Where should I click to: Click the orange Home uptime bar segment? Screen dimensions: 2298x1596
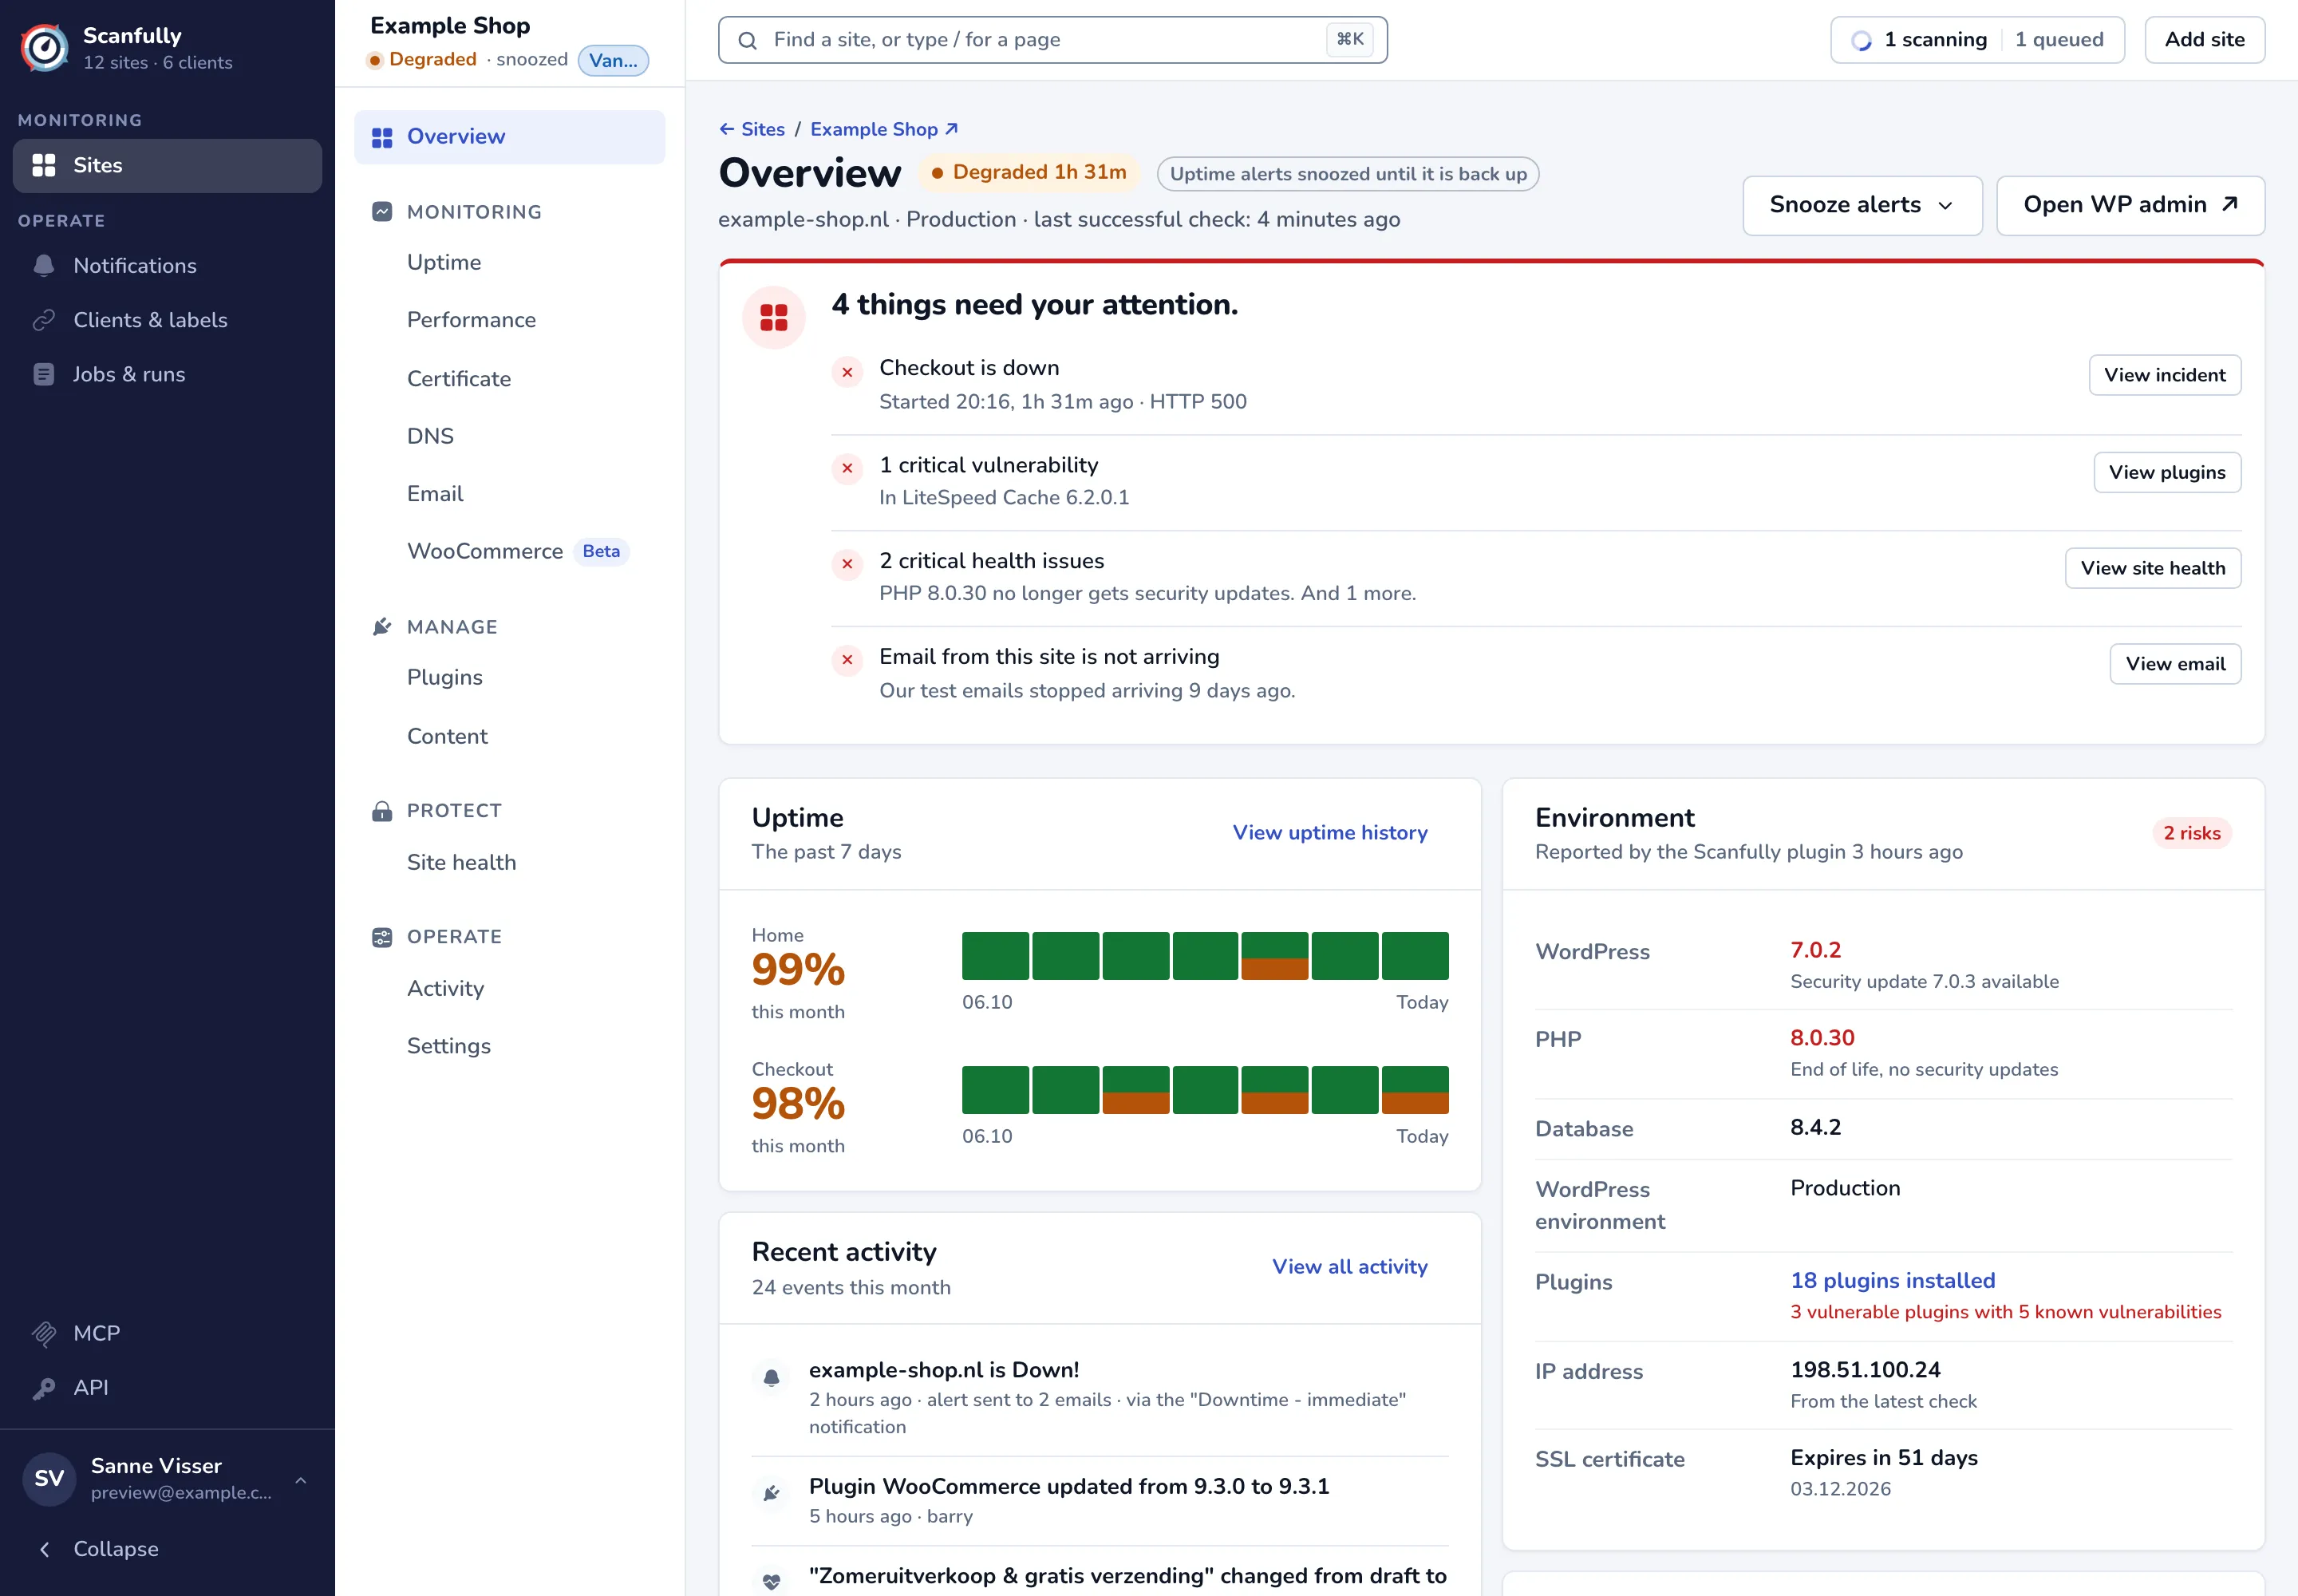point(1274,969)
